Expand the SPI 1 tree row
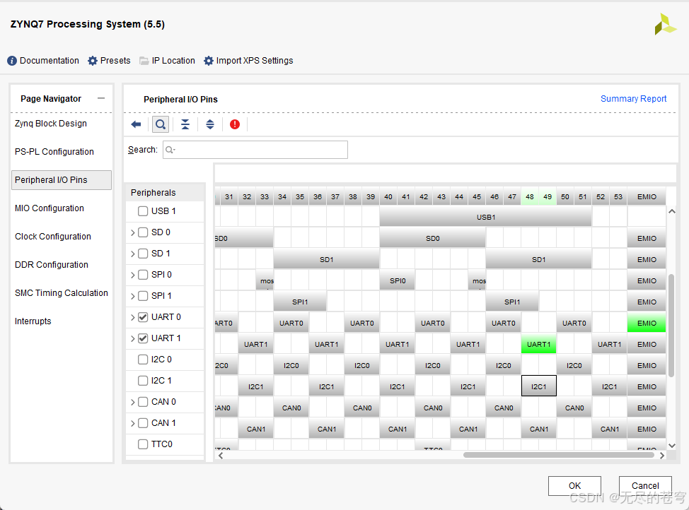689x510 pixels. (133, 296)
